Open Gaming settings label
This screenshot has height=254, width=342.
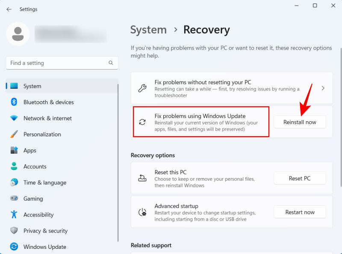33,199
